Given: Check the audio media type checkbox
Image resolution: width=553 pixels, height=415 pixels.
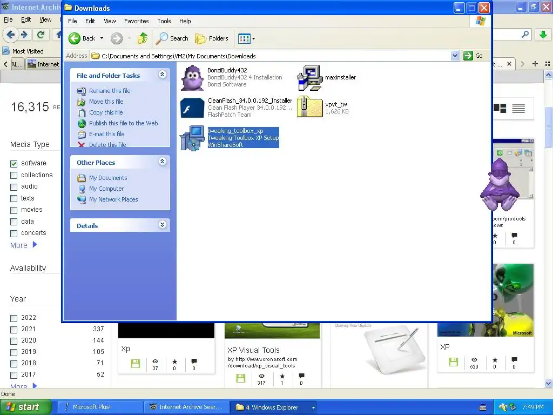Looking at the screenshot, I should (14, 187).
